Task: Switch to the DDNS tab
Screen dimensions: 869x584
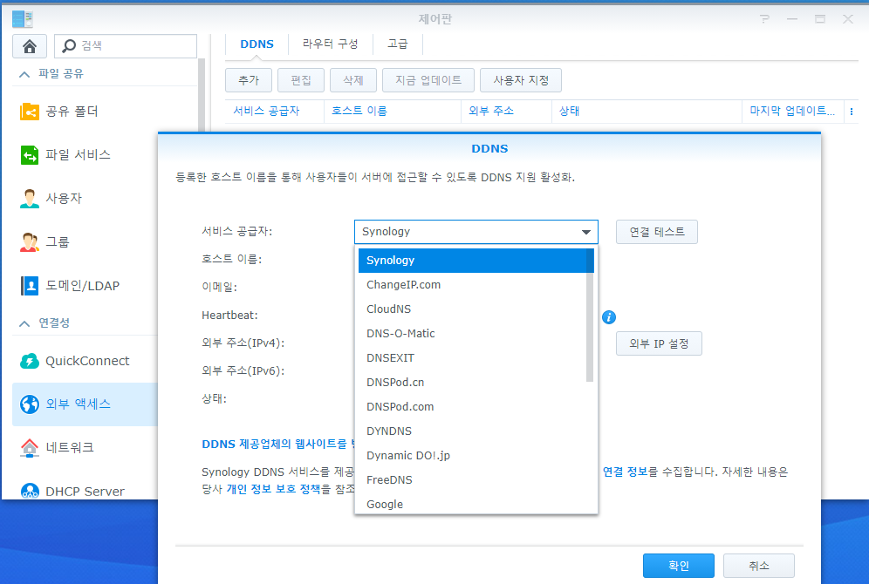Action: (x=257, y=44)
